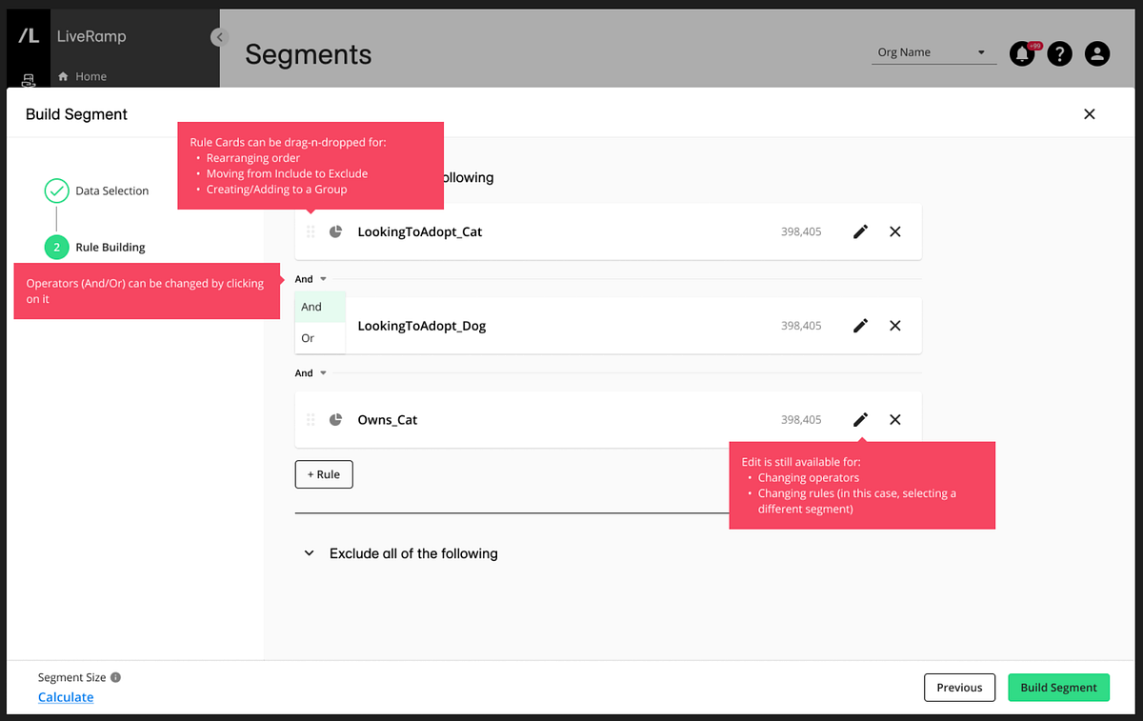This screenshot has height=721, width=1143.
Task: Open the help question mark icon
Action: click(x=1060, y=53)
